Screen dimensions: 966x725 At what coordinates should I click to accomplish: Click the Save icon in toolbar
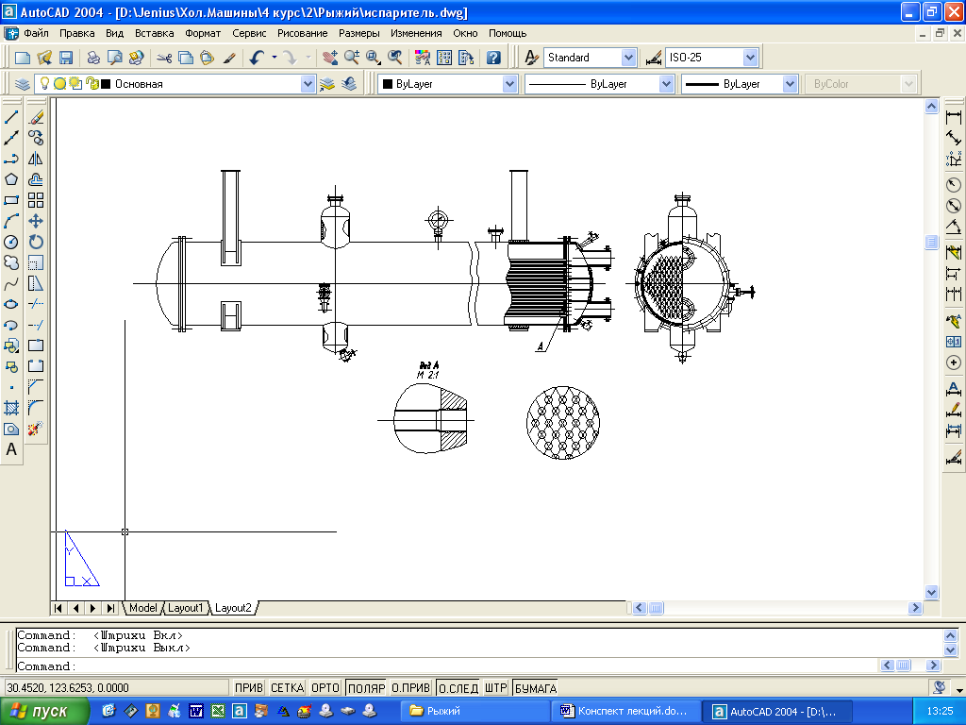(66, 58)
